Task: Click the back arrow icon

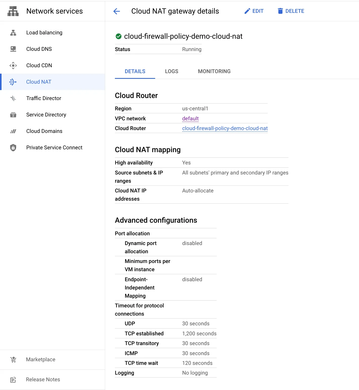Action: tap(117, 11)
